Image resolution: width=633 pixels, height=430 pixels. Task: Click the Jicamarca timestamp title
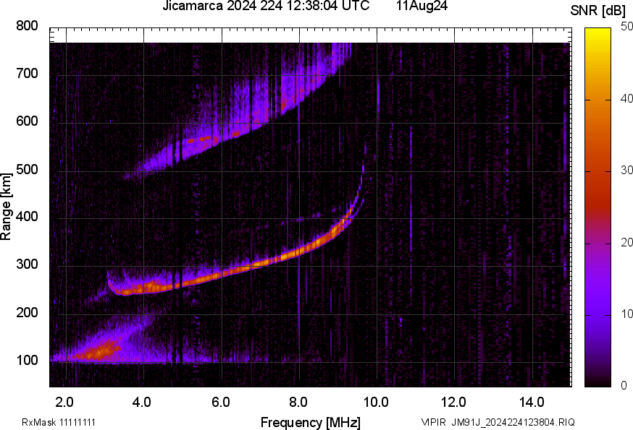tap(266, 6)
